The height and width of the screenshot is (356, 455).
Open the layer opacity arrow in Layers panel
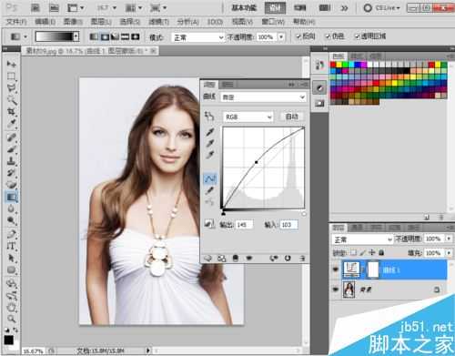(449, 239)
